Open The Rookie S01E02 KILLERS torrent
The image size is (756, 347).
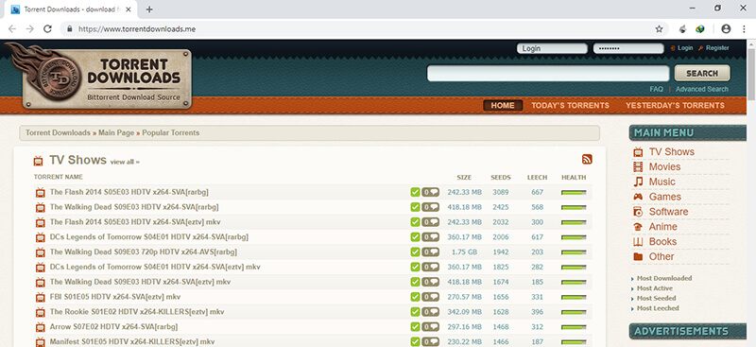(137, 312)
